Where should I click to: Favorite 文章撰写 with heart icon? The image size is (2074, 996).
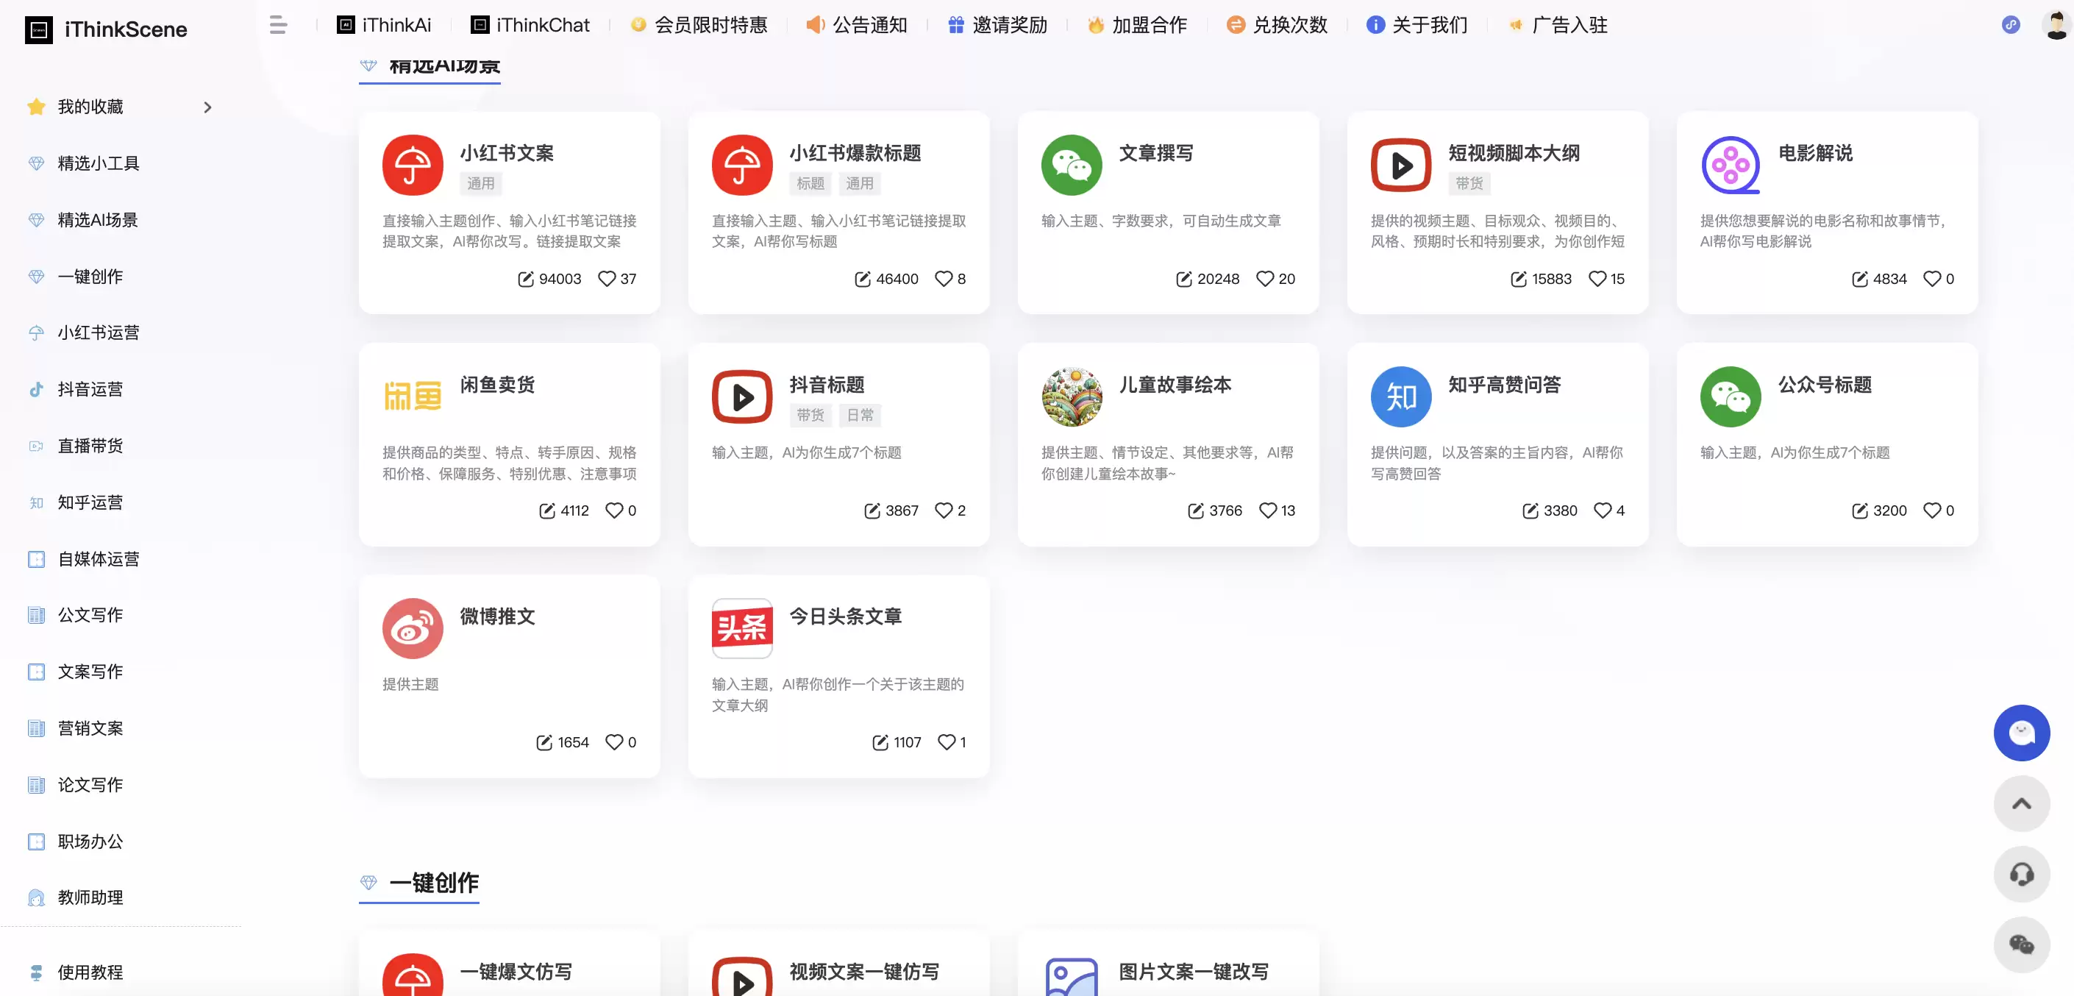pos(1265,279)
